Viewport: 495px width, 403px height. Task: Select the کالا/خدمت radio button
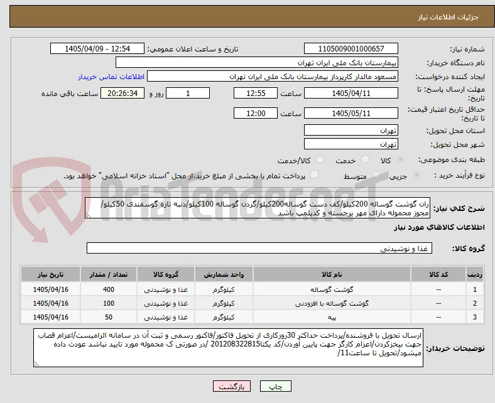320,159
